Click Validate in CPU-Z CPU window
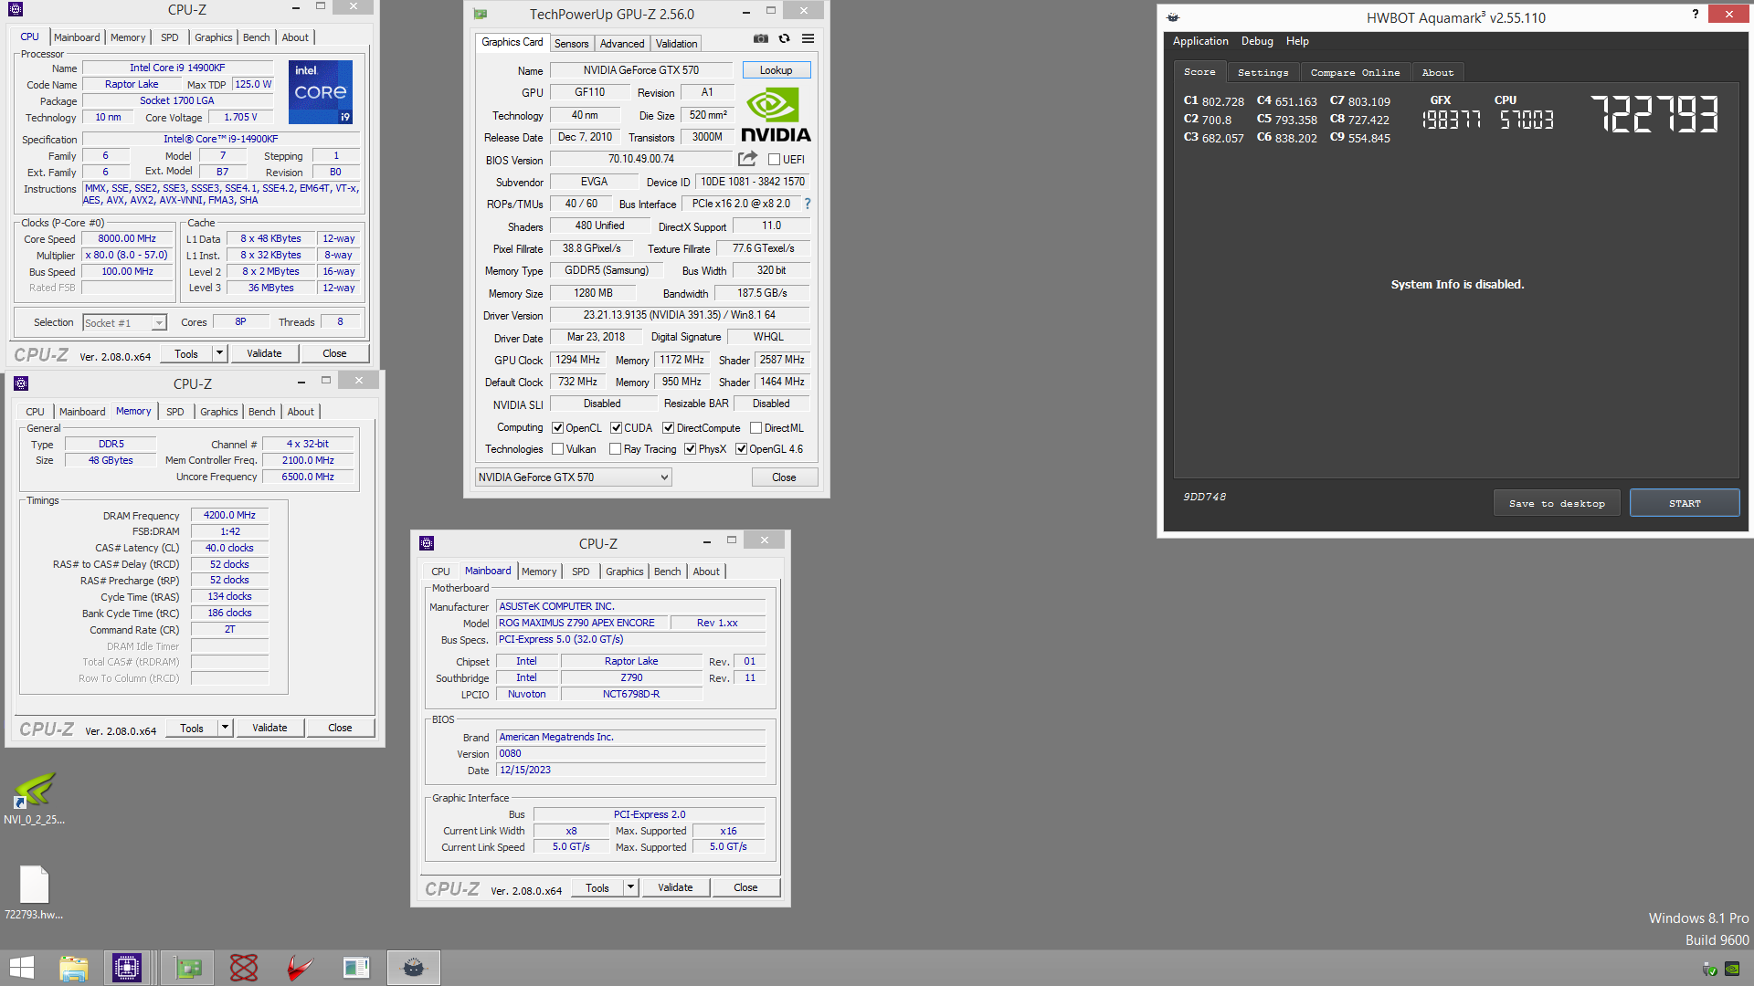This screenshot has width=1754, height=986. pos(264,353)
